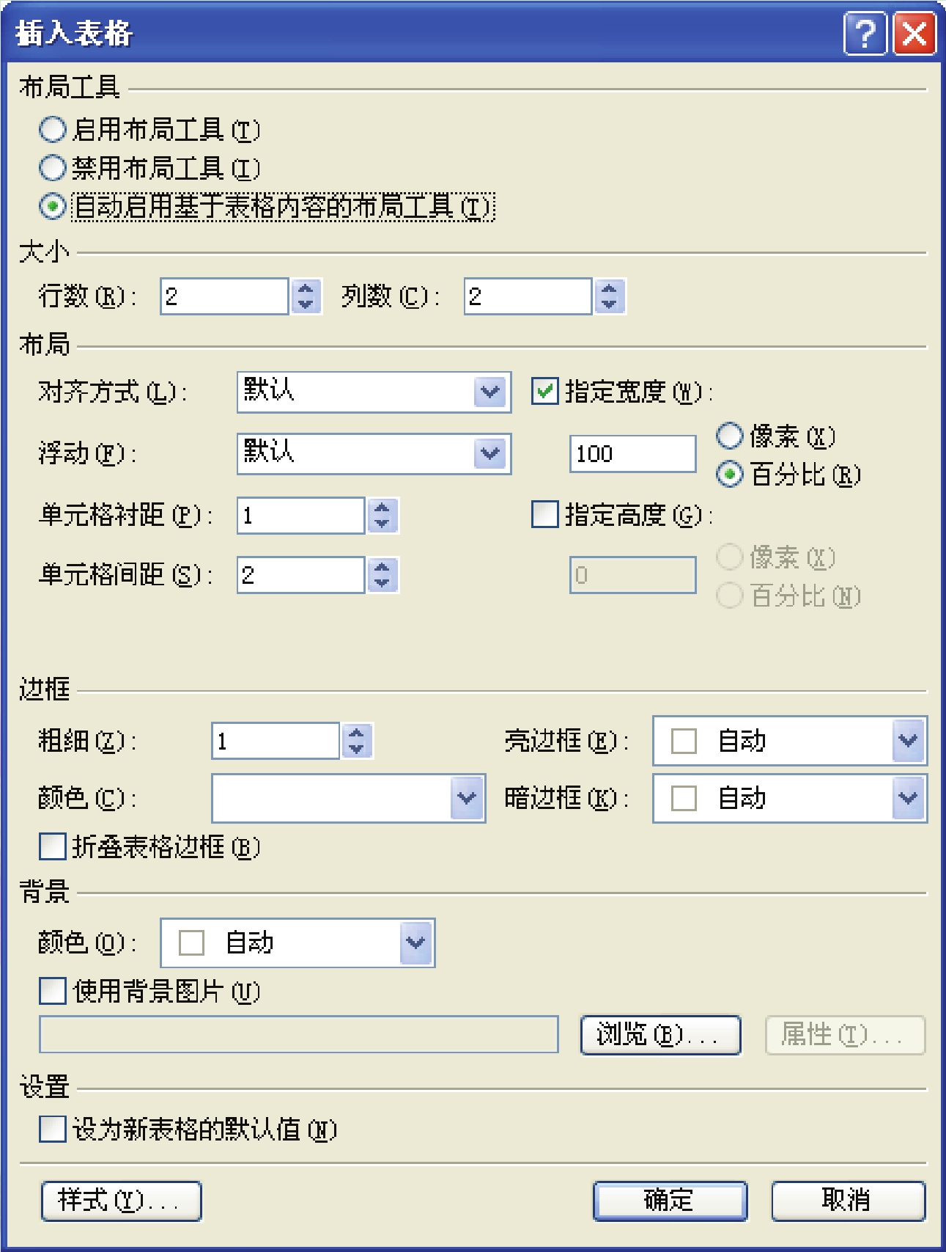Open 亮边框 color picker dropdown

point(909,741)
